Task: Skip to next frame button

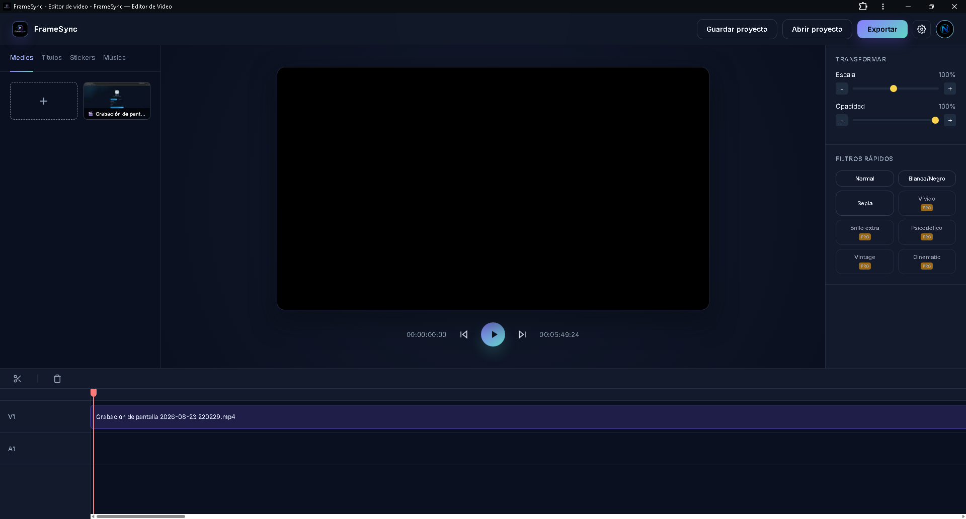Action: coord(522,334)
